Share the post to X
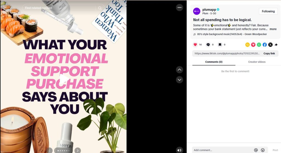Screen dimensions: 281x153 [x=270, y=45]
